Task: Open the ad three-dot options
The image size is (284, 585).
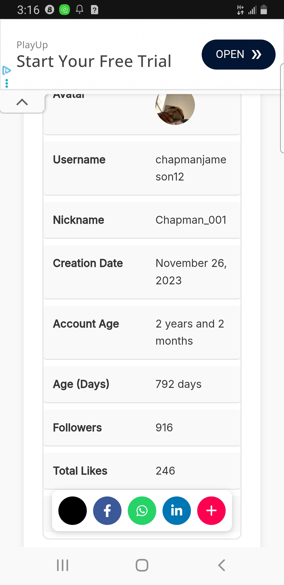Action: pyautogui.click(x=7, y=84)
